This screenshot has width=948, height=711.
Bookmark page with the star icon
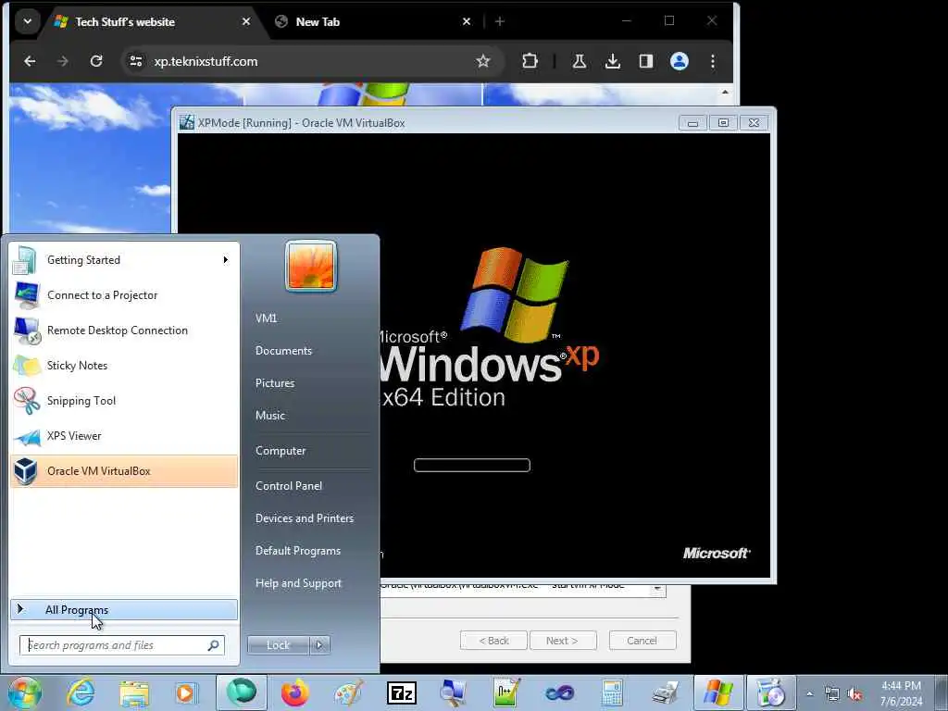(482, 61)
